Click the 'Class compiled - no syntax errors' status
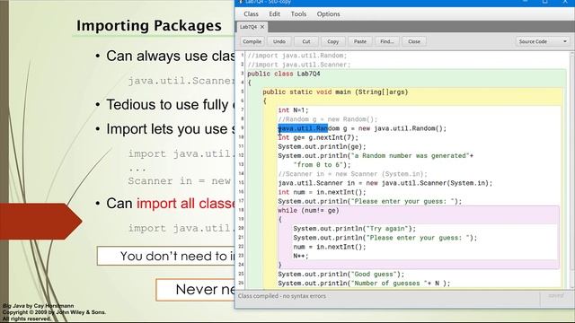This screenshot has width=575, height=323. [x=281, y=296]
